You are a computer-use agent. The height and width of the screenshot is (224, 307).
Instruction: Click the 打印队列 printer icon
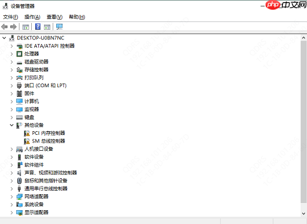(x=19, y=78)
